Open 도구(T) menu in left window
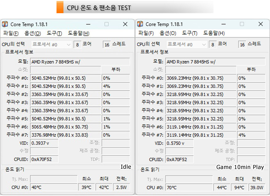This screenshot has width=270, height=196. [x=54, y=33]
